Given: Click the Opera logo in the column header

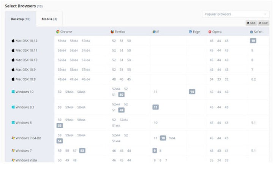Looking at the screenshot, I should pos(210,32).
